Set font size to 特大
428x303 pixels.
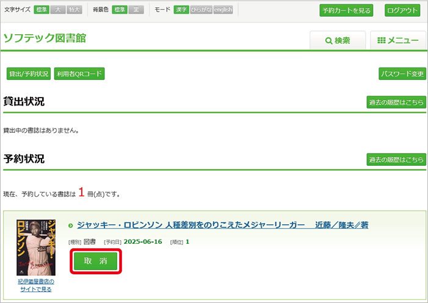(74, 10)
